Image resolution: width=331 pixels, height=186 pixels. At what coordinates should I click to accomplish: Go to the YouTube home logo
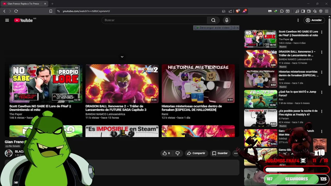pyautogui.click(x=23, y=20)
